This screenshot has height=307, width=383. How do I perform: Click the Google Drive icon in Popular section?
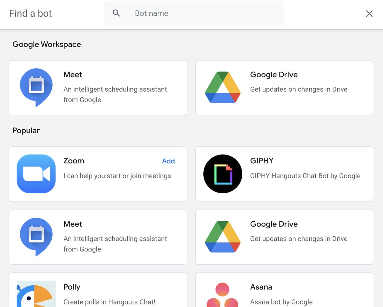[x=222, y=237]
